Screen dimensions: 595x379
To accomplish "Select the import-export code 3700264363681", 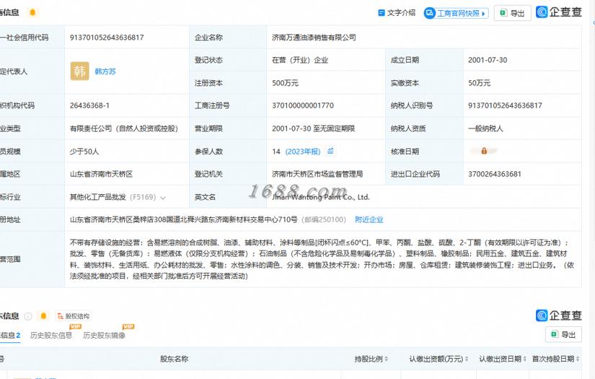I will (495, 174).
